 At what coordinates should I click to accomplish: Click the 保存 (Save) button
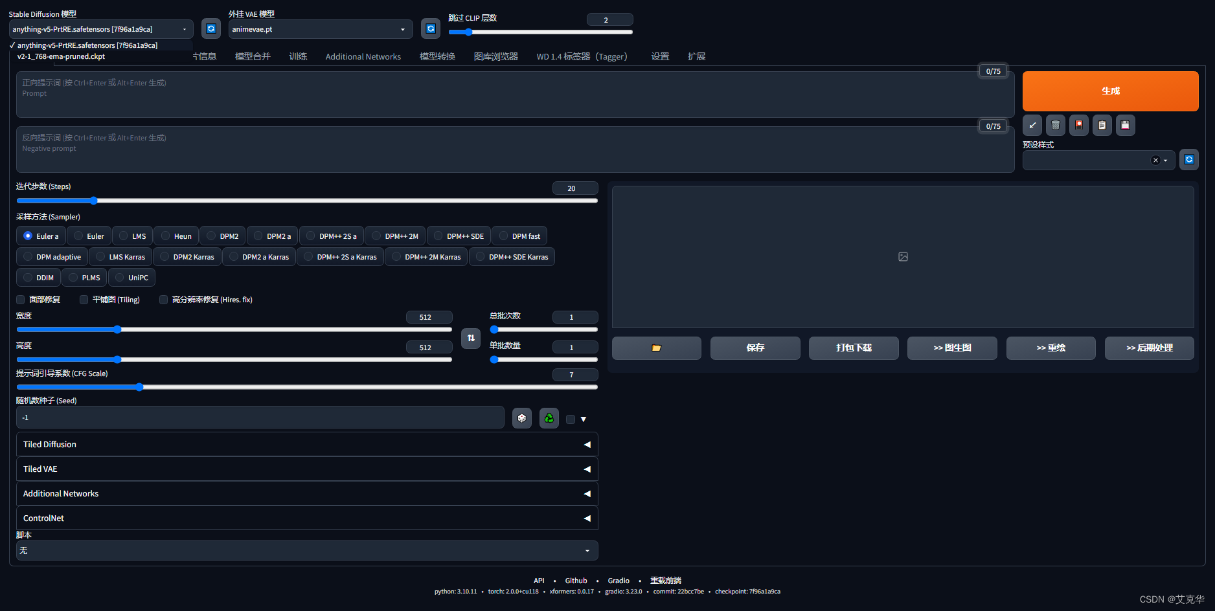[x=755, y=348]
